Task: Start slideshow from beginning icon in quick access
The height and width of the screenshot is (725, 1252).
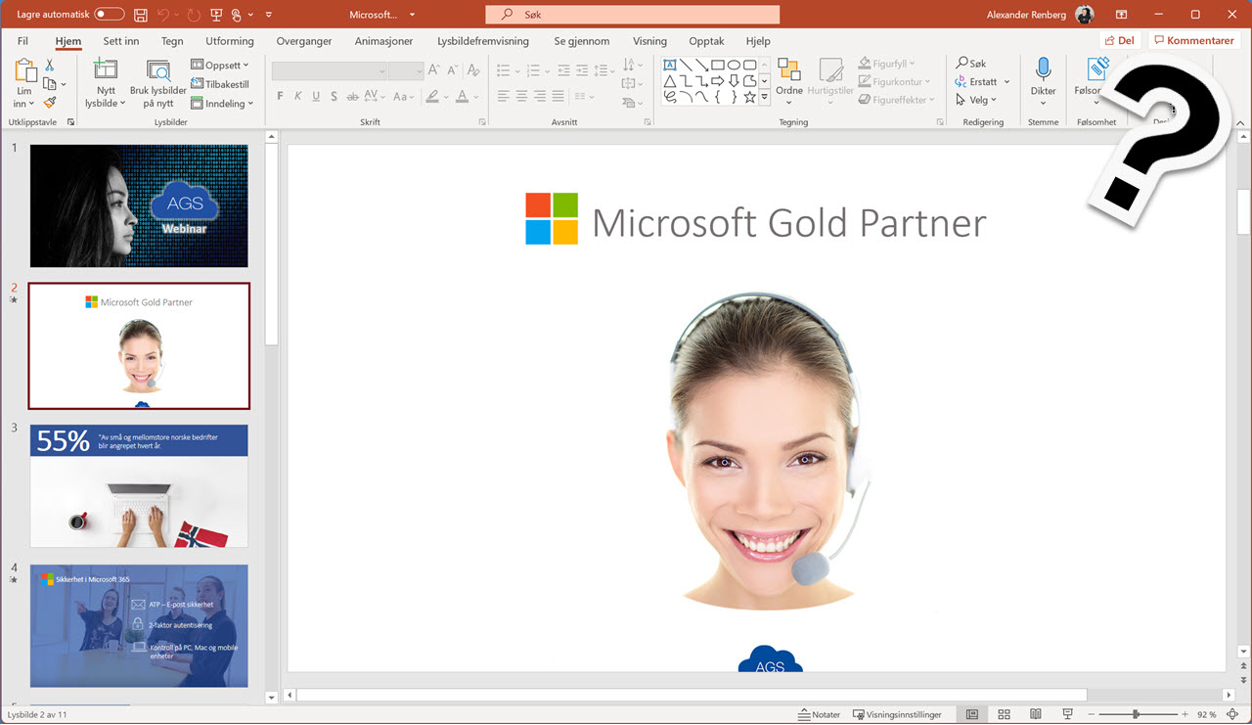Action: (216, 15)
